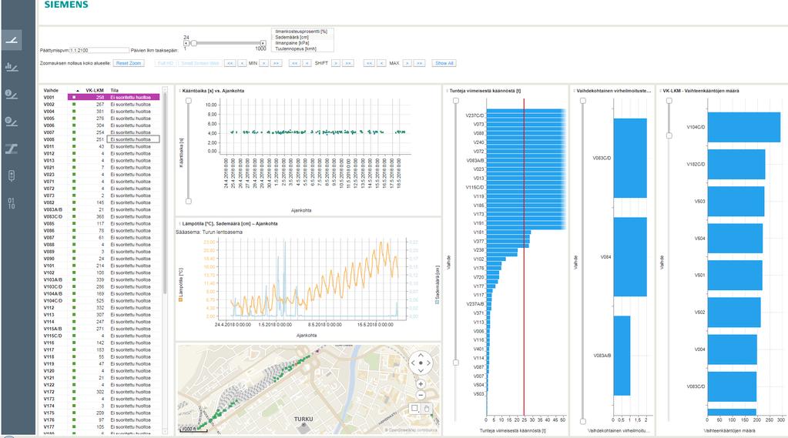Click the orange Lämpötila legend swatch
788x438 pixels.
180,300
